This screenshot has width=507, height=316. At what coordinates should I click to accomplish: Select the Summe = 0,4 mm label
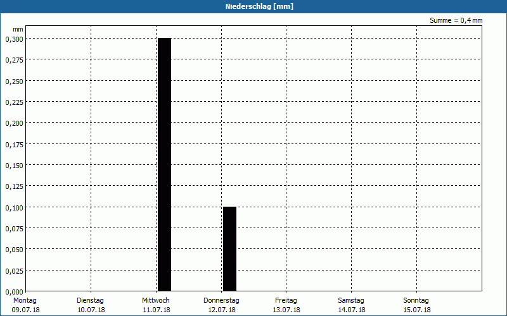point(456,20)
